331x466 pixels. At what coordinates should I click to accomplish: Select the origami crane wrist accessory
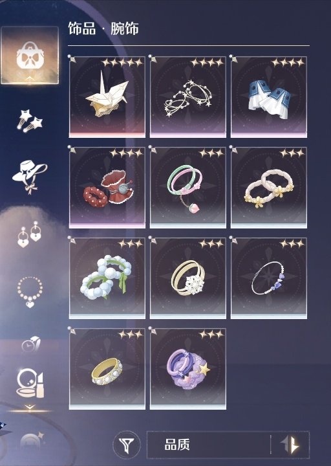coord(107,97)
